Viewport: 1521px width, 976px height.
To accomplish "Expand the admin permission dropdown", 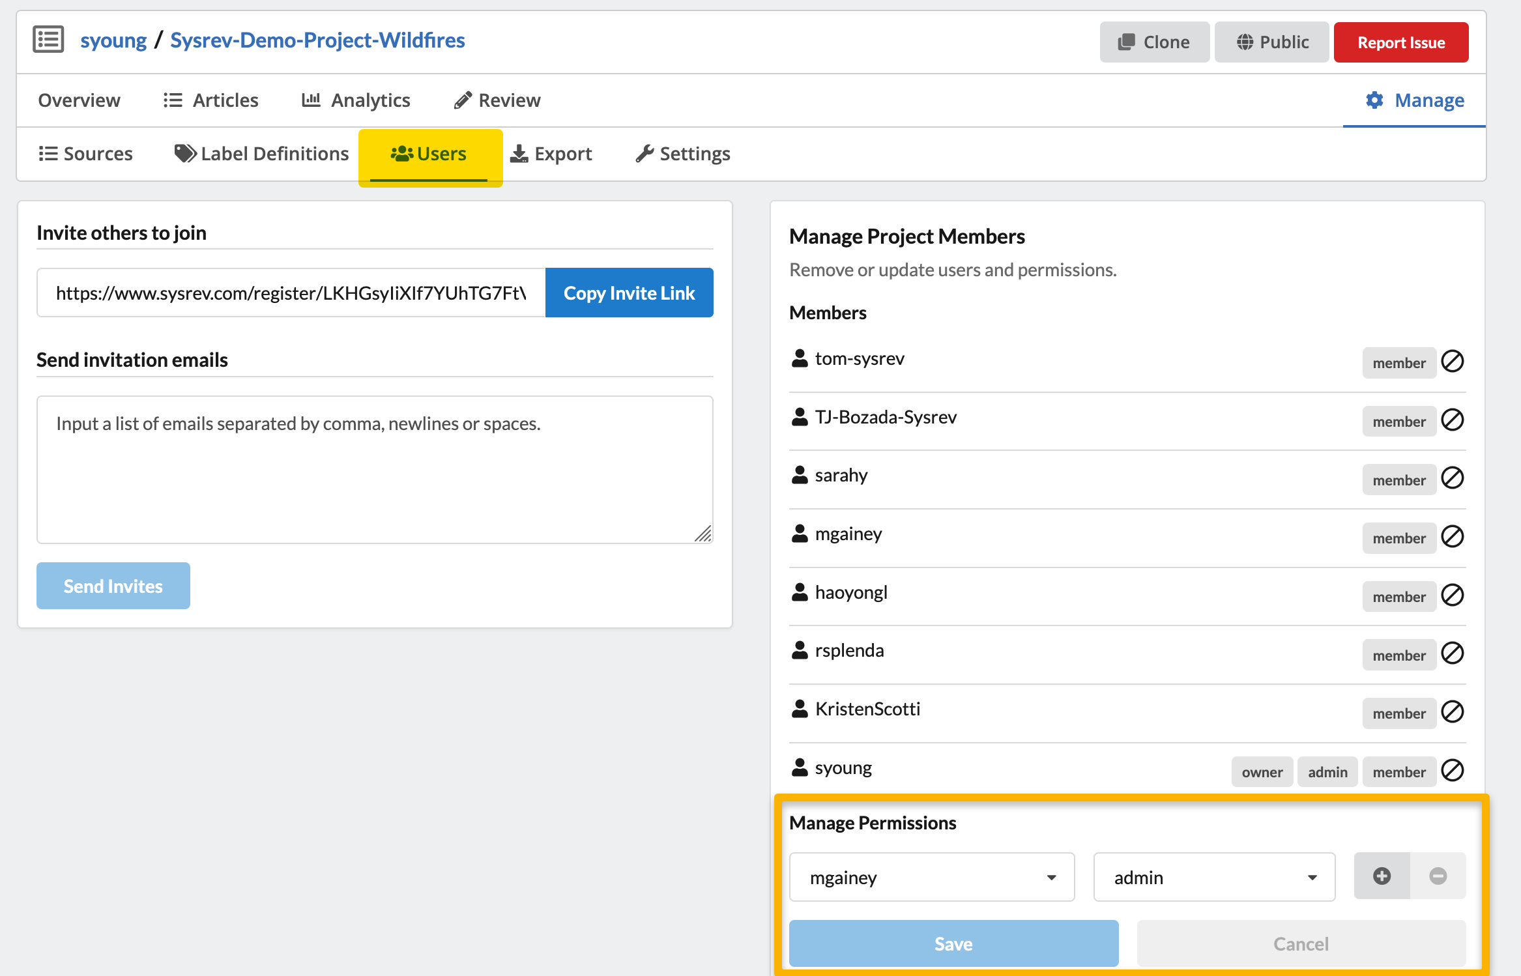I will (1214, 877).
